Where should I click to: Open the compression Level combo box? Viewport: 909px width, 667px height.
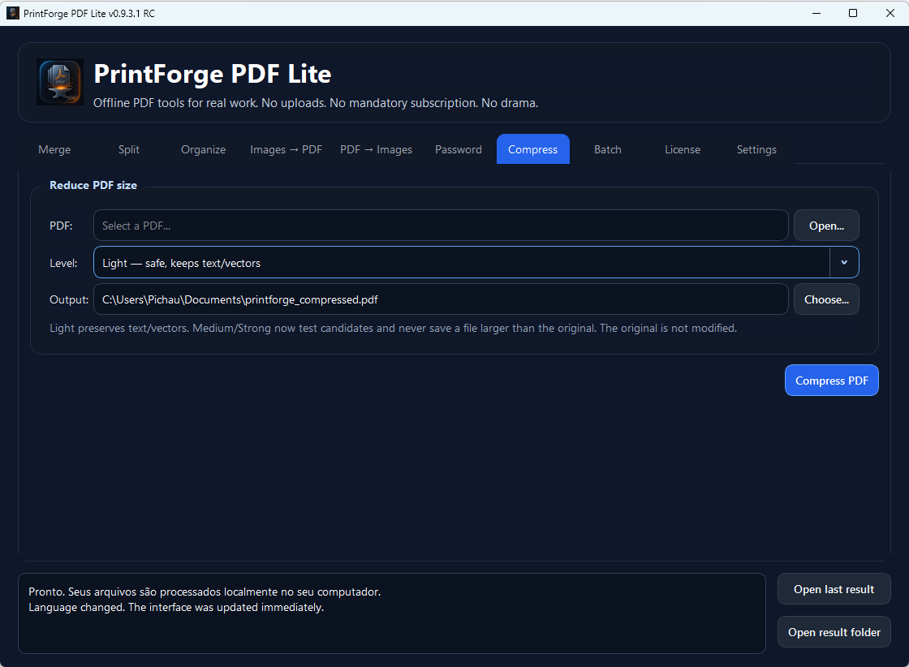[476, 263]
